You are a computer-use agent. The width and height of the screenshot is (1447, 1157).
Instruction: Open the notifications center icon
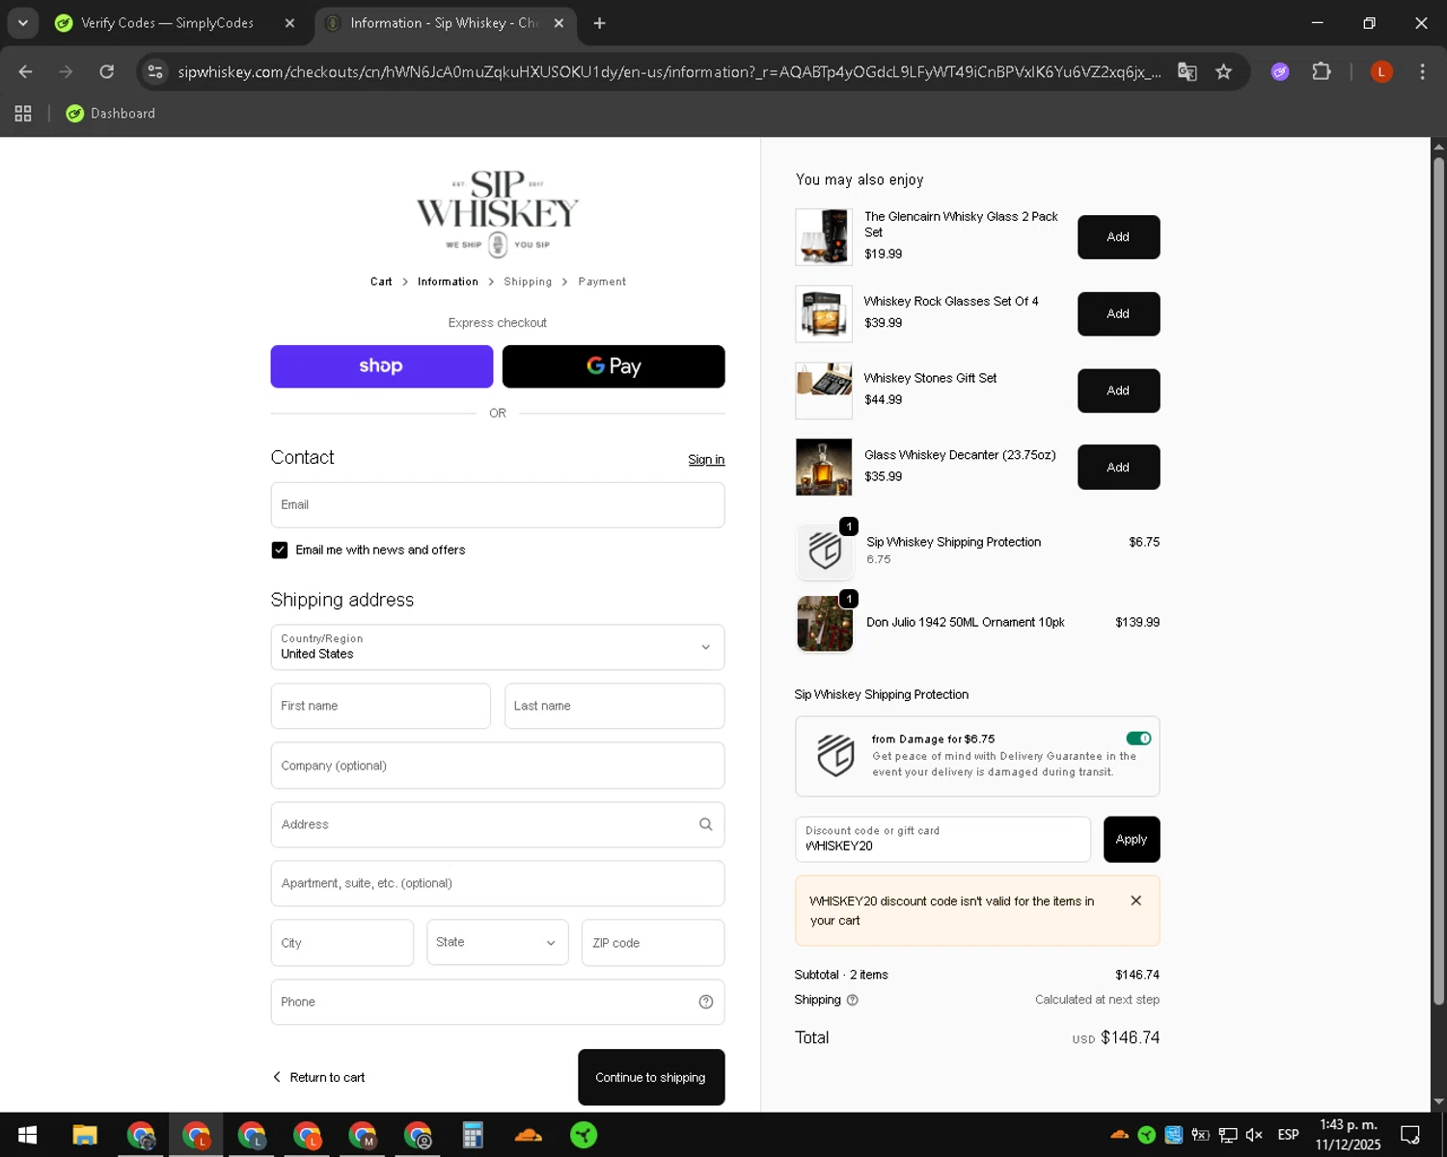coord(1410,1135)
